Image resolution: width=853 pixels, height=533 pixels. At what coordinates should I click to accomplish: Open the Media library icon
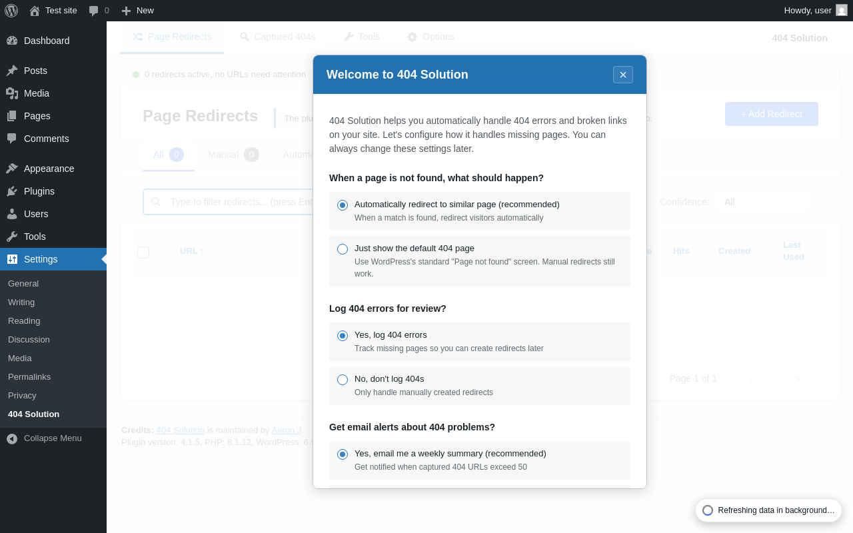click(x=12, y=93)
